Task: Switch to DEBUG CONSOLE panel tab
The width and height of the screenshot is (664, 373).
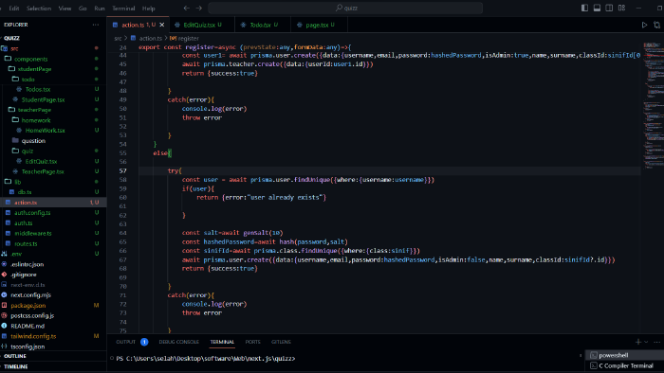Action: pyautogui.click(x=178, y=342)
